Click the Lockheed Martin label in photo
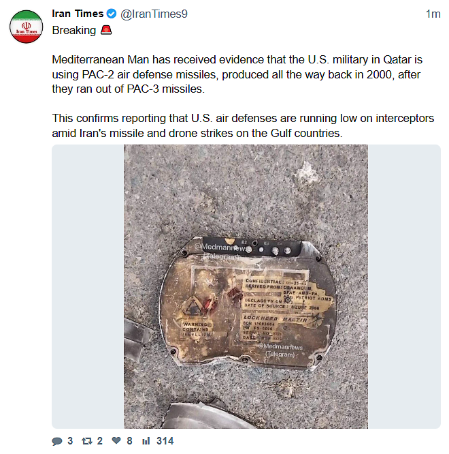 coord(275,318)
